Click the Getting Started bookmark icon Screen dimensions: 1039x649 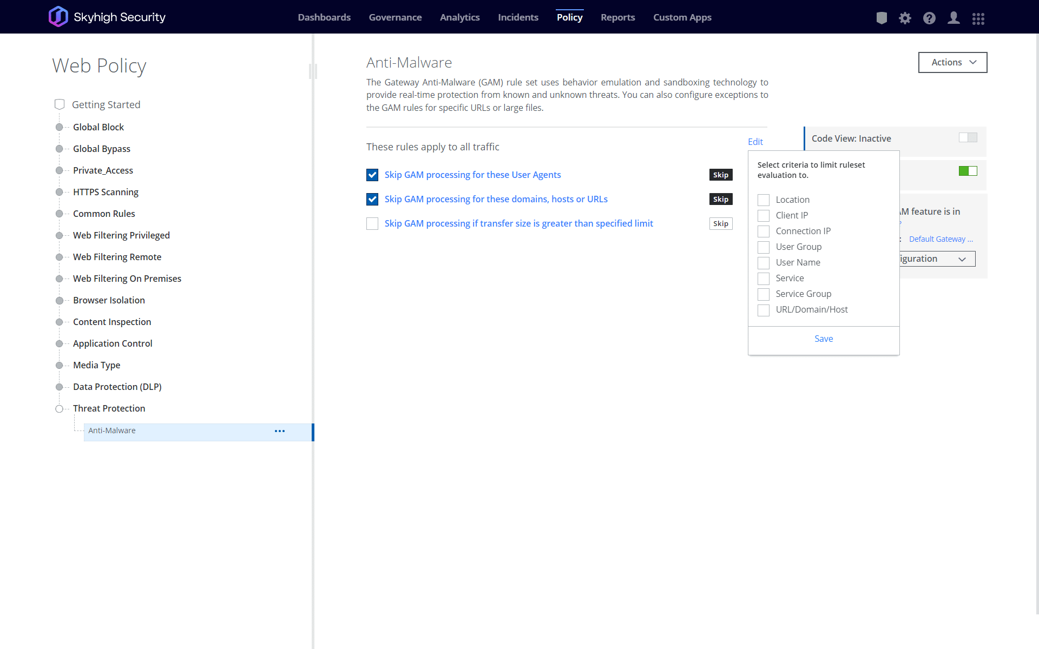tap(60, 104)
